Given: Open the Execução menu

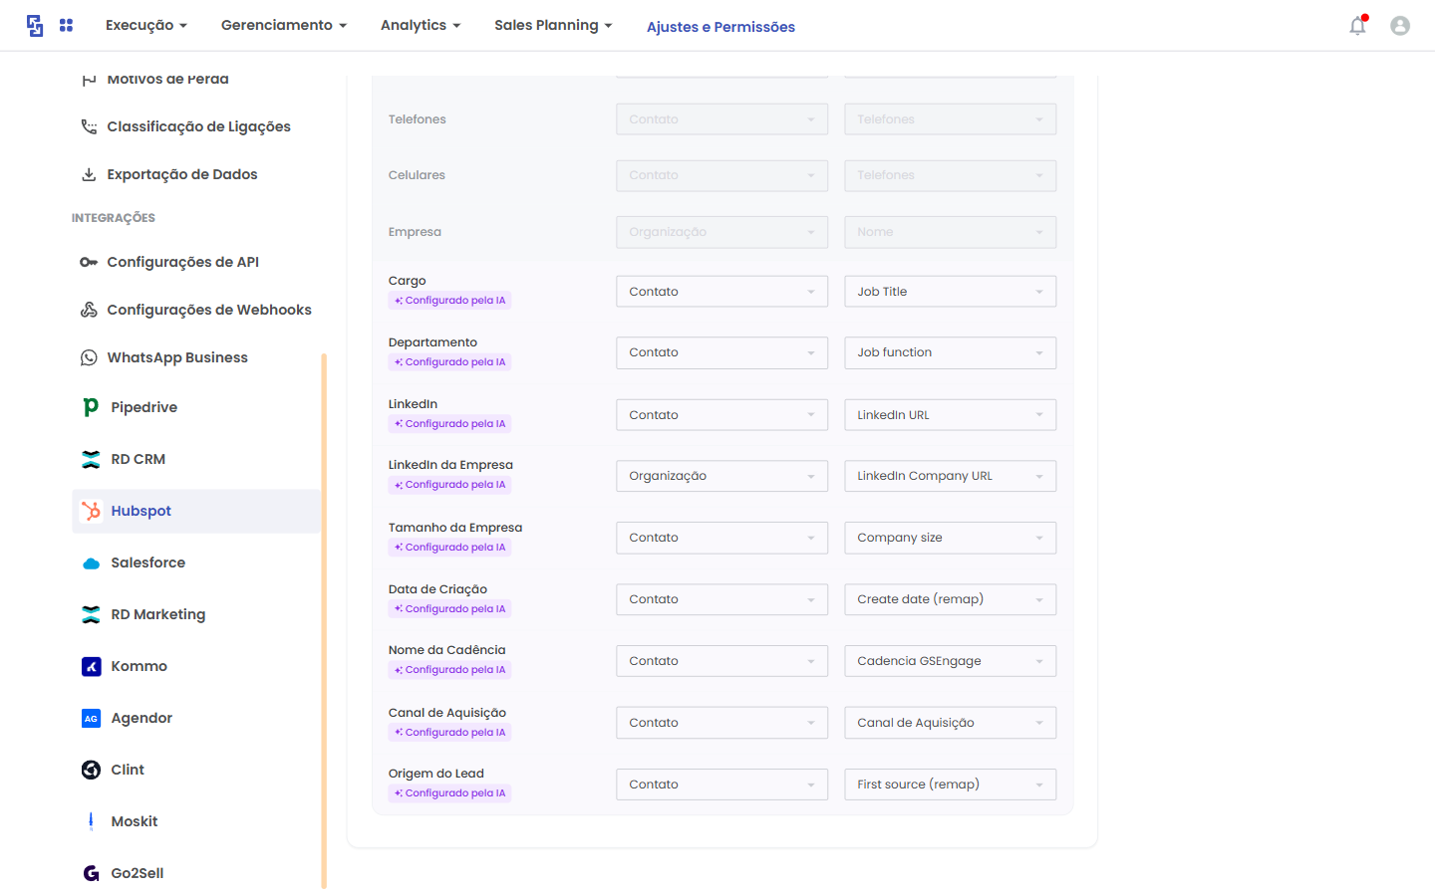Looking at the screenshot, I should click(146, 25).
